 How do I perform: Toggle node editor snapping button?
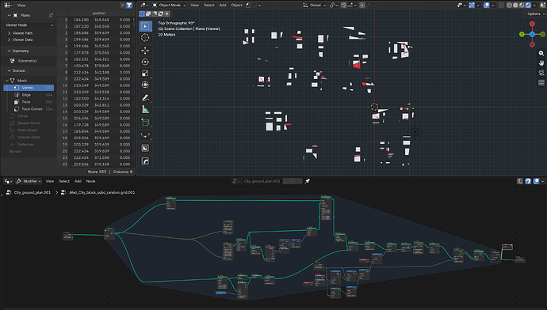pyautogui.click(x=528, y=181)
